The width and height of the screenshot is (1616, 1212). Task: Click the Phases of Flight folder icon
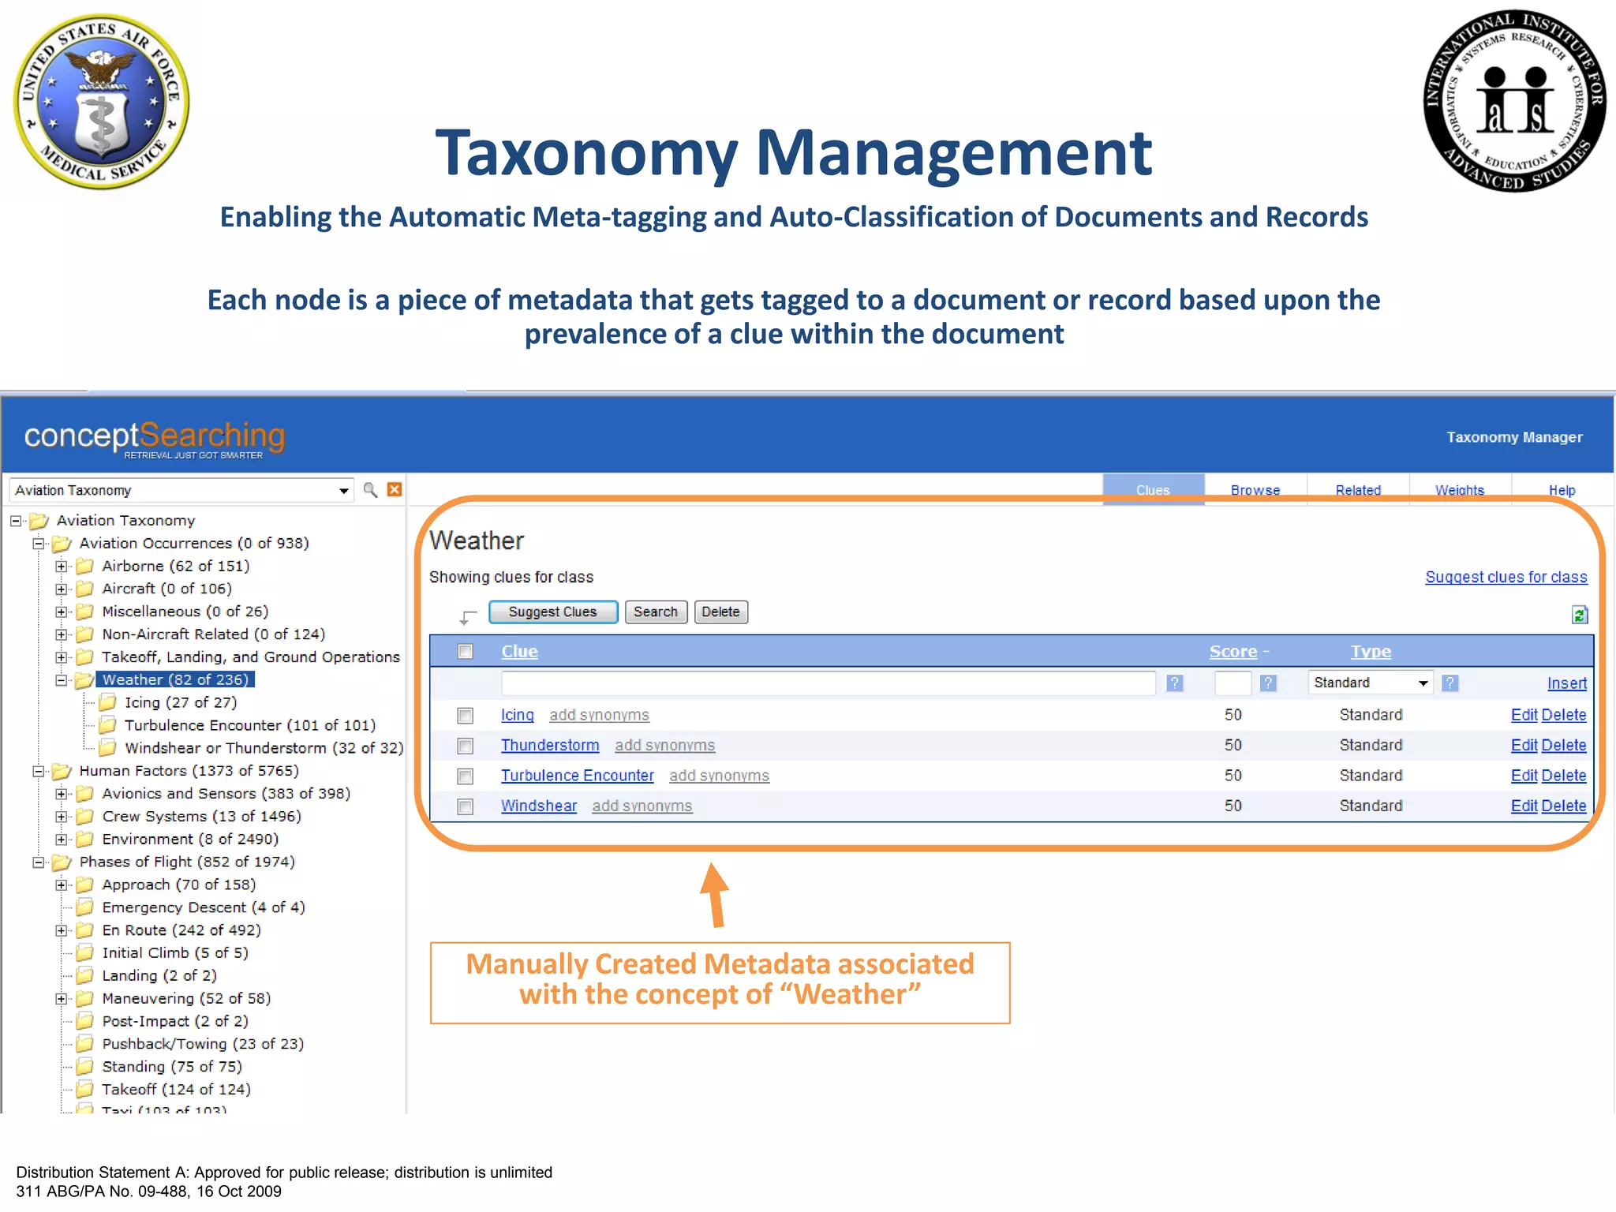pos(62,862)
